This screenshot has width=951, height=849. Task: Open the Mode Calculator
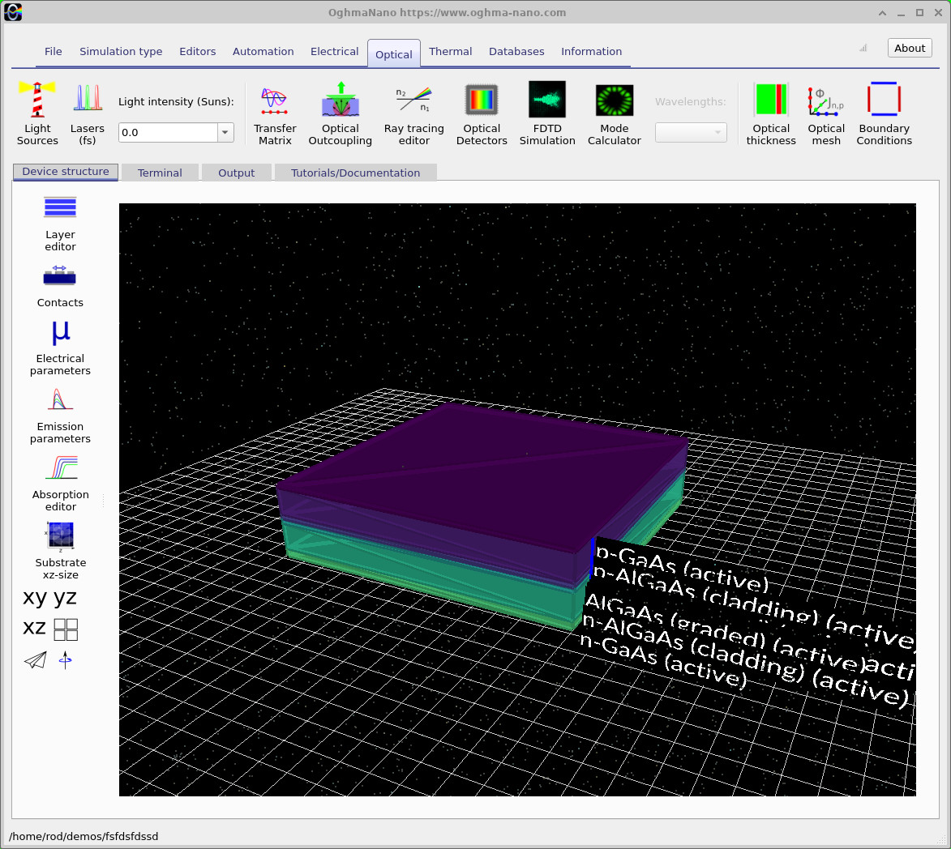615,113
